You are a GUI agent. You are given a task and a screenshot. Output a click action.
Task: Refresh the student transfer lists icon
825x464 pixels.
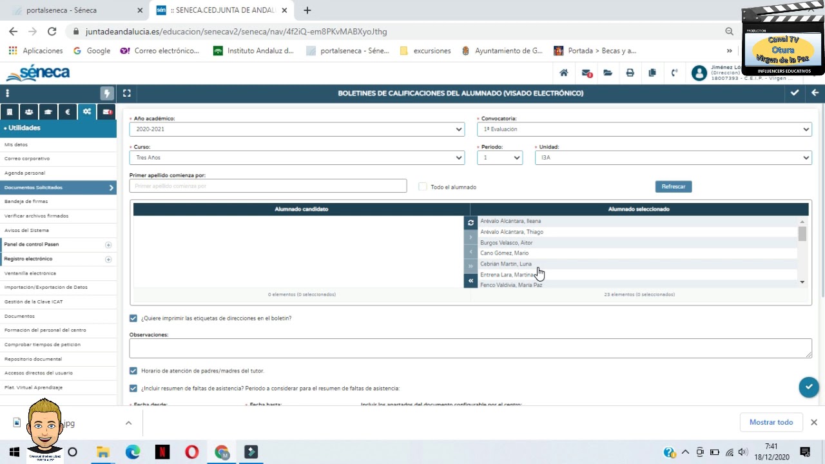click(x=471, y=222)
